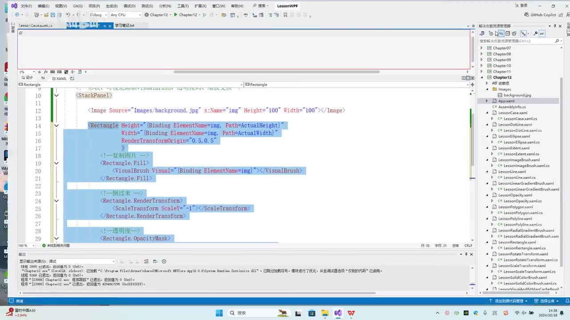Open the WPS Office taskbar icon
Screen dimensions: 570x320
(351, 313)
